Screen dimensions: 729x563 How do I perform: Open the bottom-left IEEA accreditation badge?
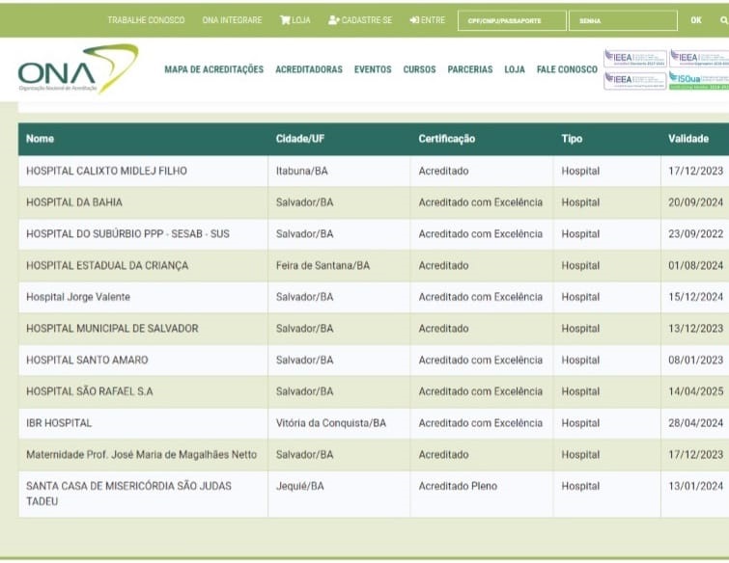coord(635,80)
